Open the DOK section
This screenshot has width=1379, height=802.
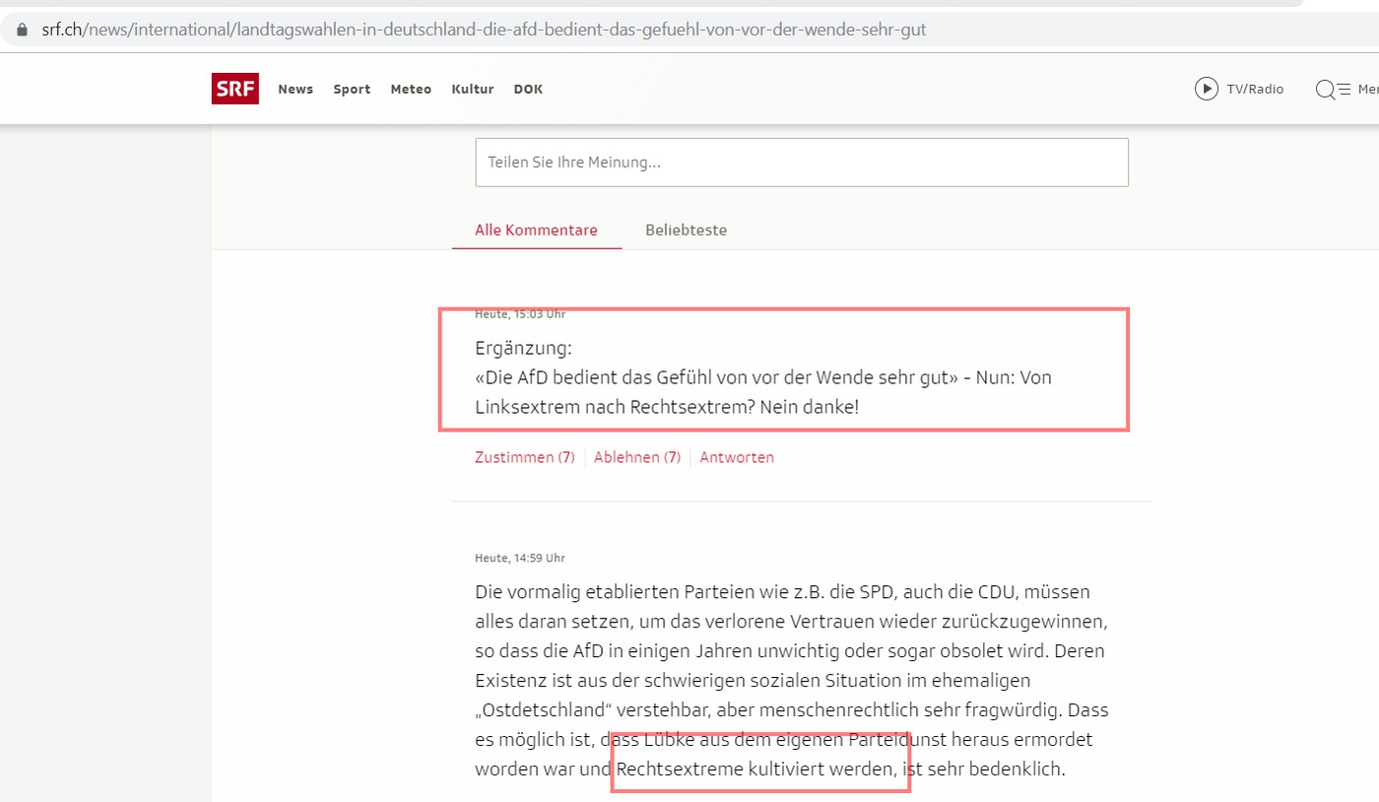pos(528,90)
